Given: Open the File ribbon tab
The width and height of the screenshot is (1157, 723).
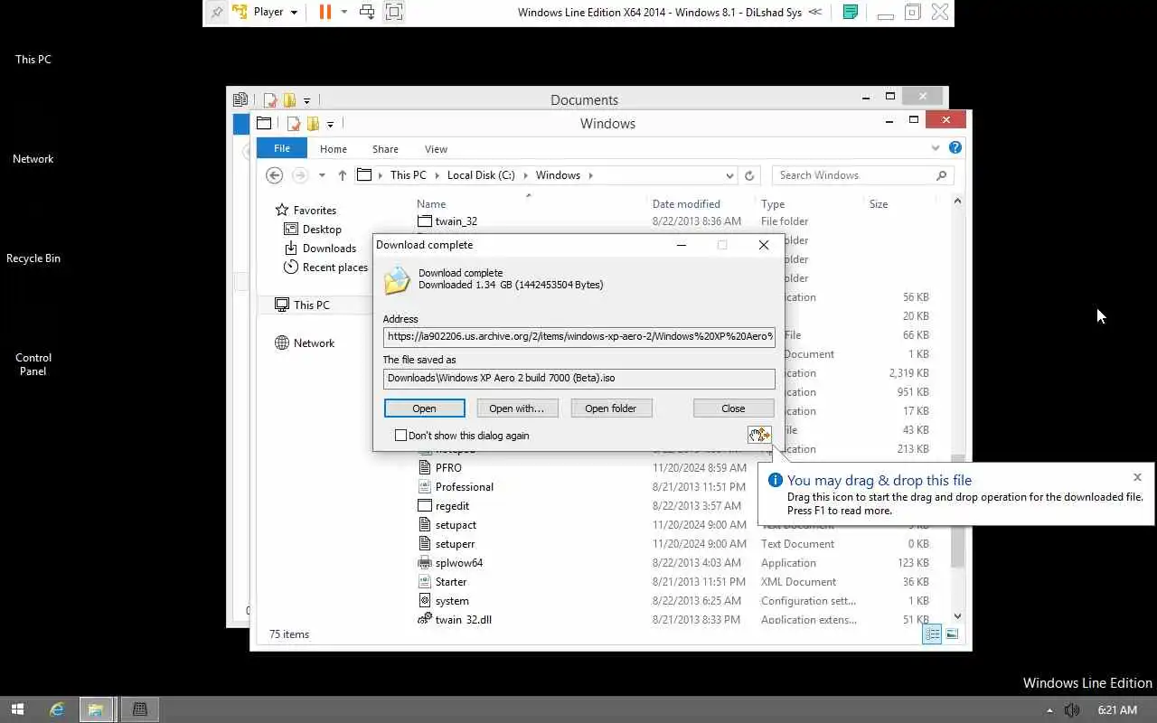Looking at the screenshot, I should 282,148.
